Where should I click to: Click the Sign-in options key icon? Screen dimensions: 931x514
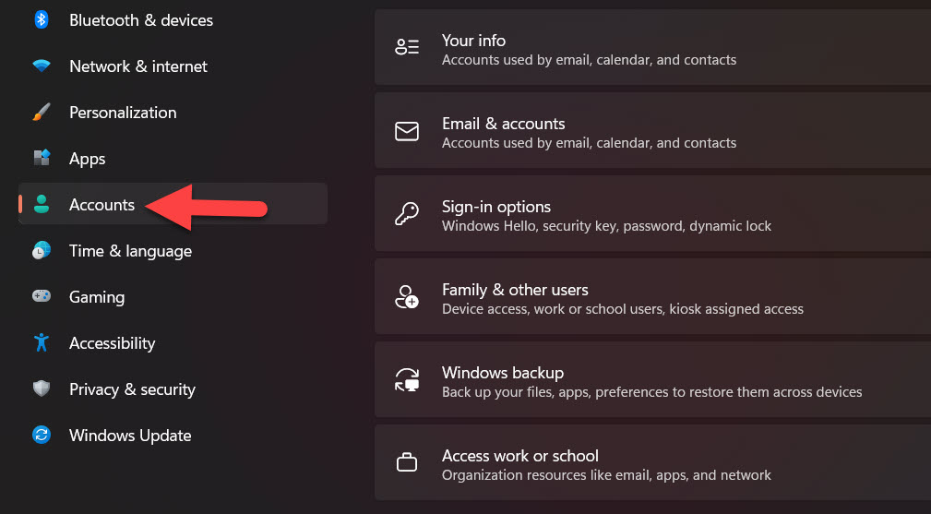coord(406,214)
